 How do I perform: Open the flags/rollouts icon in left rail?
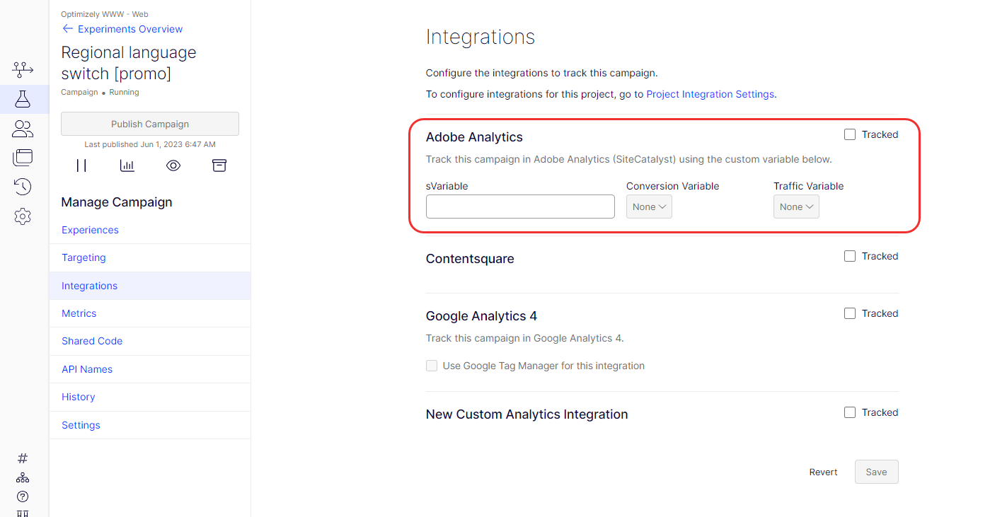tap(23, 69)
